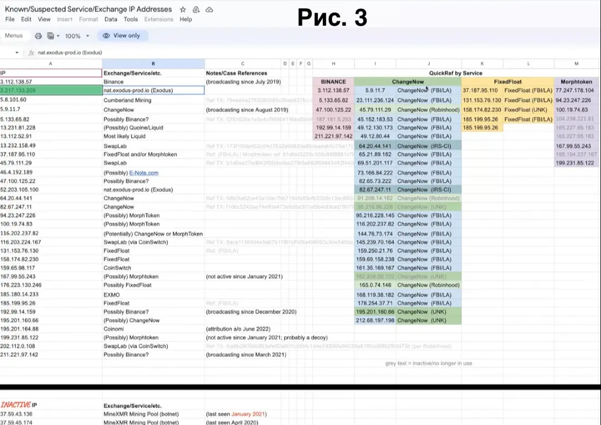The image size is (601, 425).
Task: Click the grey text legend note
Action: coord(429,363)
